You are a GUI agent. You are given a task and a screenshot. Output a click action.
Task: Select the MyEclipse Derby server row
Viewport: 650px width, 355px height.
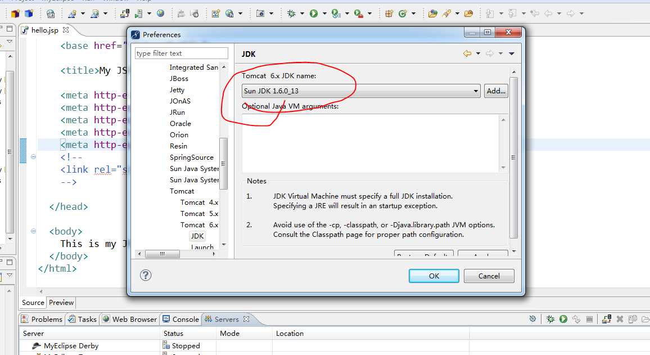tap(71, 345)
